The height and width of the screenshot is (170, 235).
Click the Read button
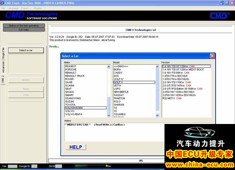tap(26, 89)
